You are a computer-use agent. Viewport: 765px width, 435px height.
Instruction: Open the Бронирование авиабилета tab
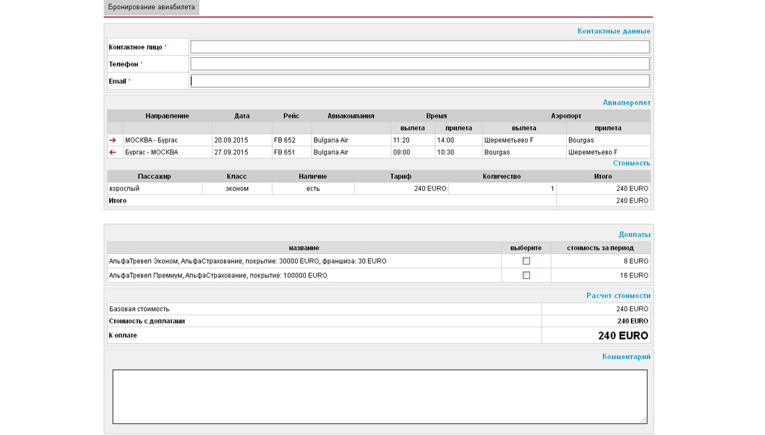[x=152, y=8]
